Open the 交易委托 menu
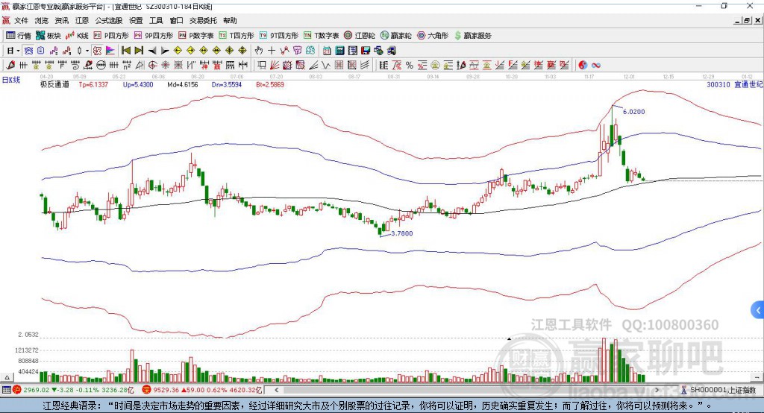This screenshot has width=764, height=413. coord(203,21)
